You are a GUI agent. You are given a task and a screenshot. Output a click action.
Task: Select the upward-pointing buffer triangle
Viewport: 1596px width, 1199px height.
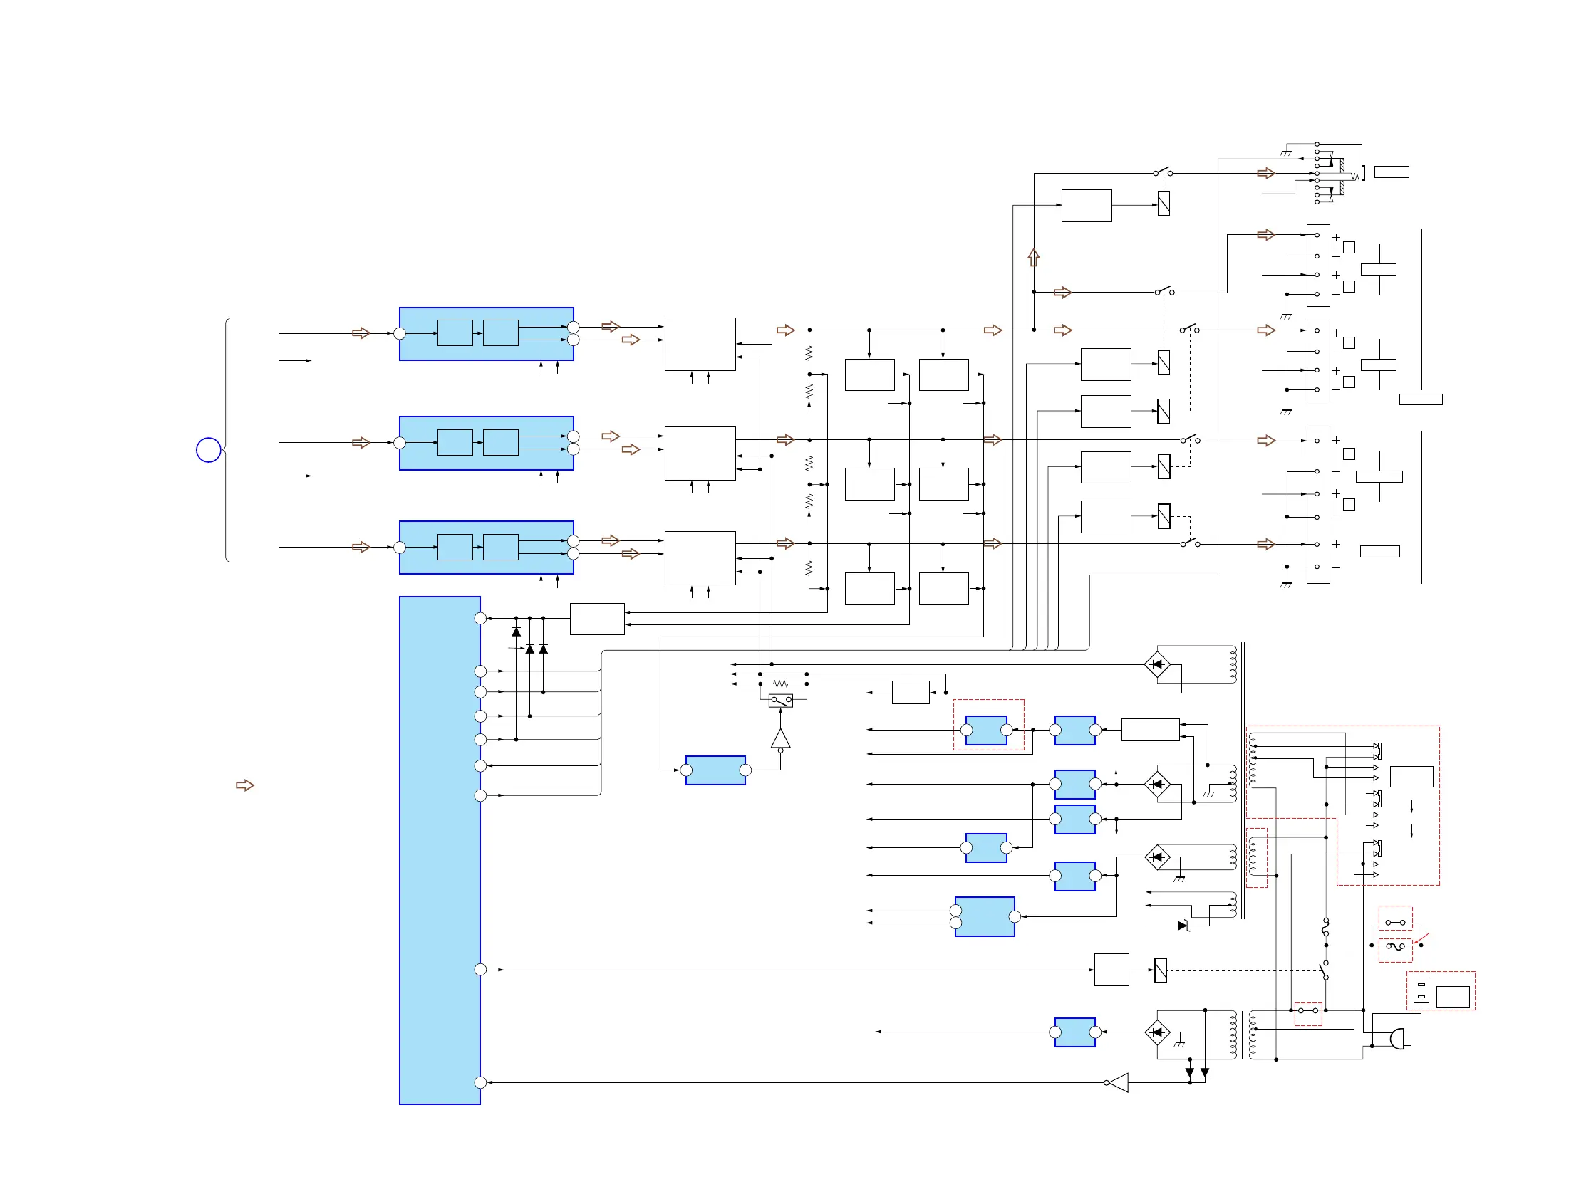pos(780,740)
